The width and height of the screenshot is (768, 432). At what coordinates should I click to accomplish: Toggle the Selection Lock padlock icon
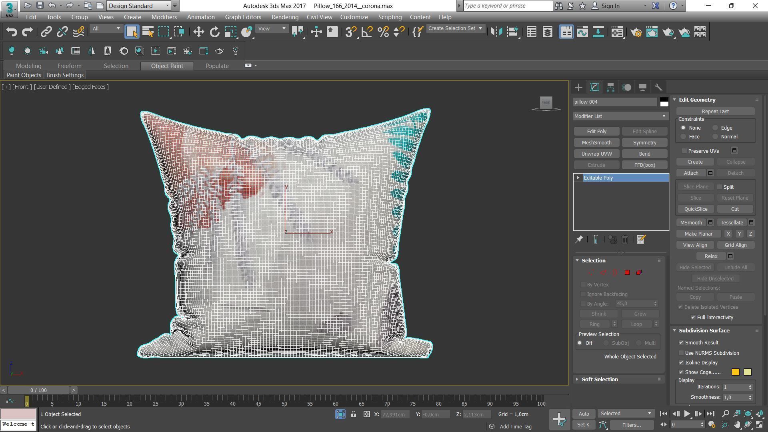[x=354, y=414]
